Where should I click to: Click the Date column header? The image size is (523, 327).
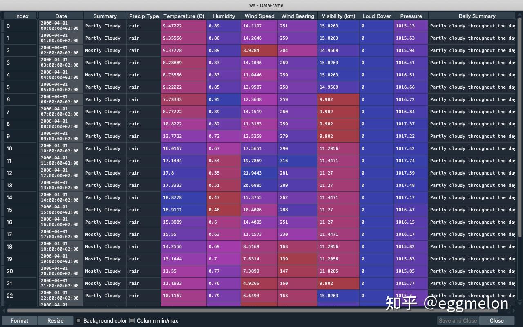tap(61, 16)
